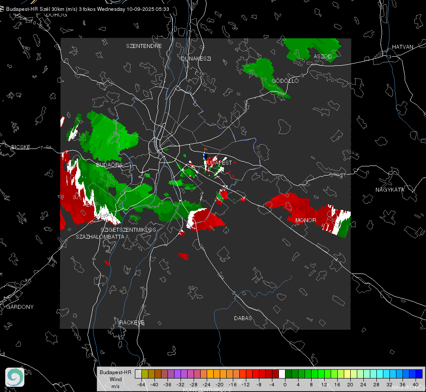The height and width of the screenshot is (392, 426).
Task: Click the olive swatch above -64
Action: (145, 374)
